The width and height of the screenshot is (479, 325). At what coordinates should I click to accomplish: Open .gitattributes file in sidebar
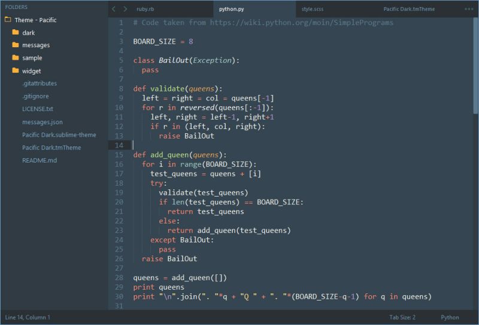tap(40, 84)
